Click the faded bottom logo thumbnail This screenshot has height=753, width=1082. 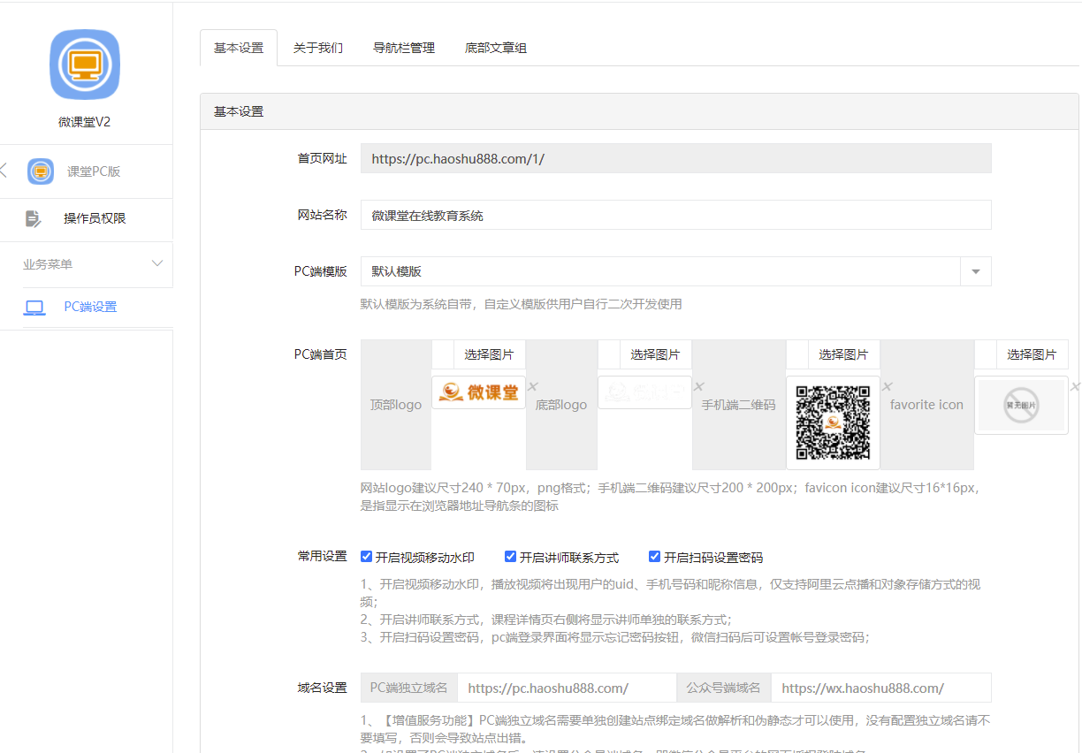coord(644,392)
